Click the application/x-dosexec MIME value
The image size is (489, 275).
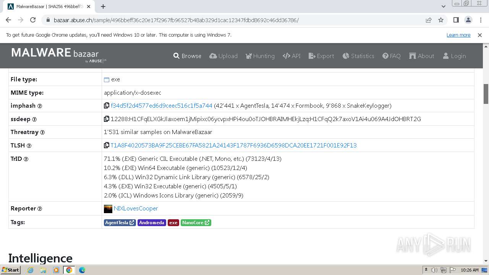point(133,93)
